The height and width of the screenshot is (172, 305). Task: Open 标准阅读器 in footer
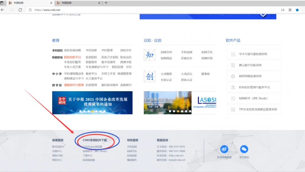[x=89, y=160]
